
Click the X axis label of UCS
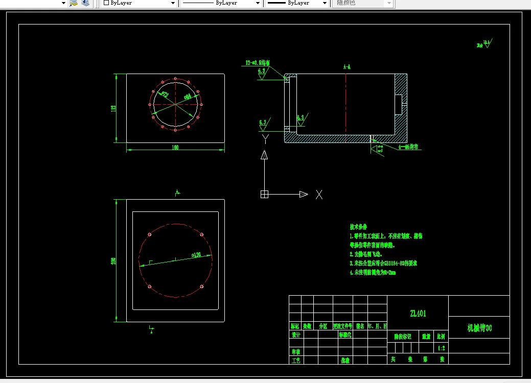[x=319, y=195]
